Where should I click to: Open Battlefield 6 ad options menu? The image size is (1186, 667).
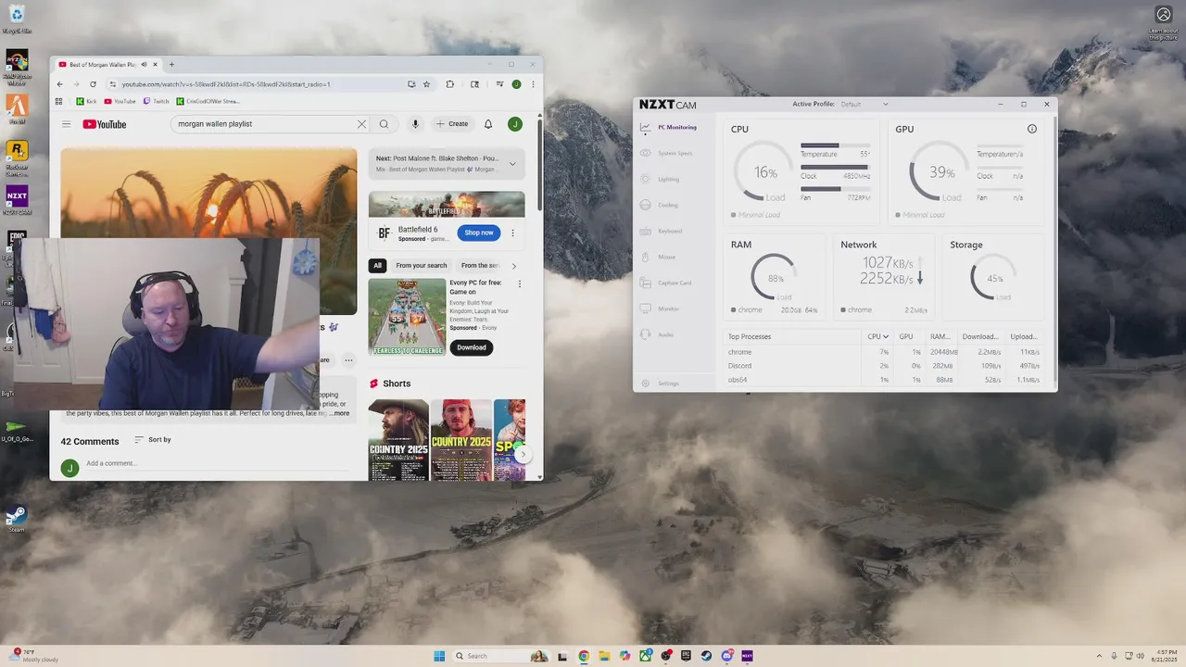coord(512,233)
